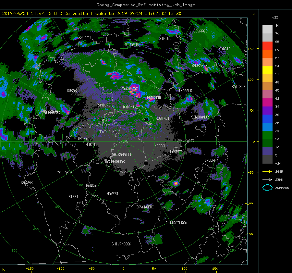Image resolution: width=292 pixels, height=273 pixels.
Task: Click the intense storm cell southeast of Koppal
Action: (176, 183)
